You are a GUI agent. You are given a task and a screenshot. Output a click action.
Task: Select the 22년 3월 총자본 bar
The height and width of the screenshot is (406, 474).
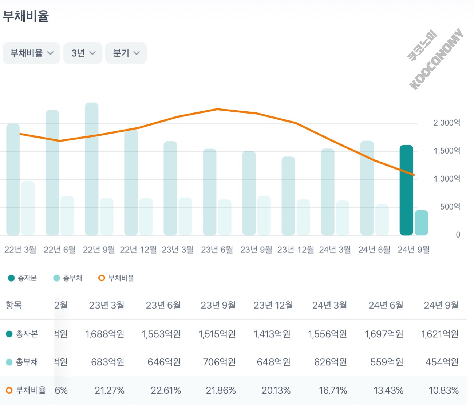(x=13, y=179)
